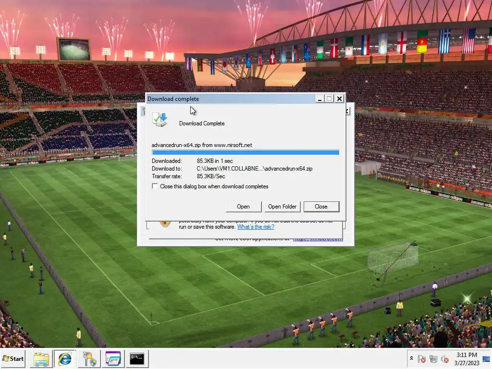Click the download complete icon
This screenshot has width=492, height=369.
click(160, 120)
